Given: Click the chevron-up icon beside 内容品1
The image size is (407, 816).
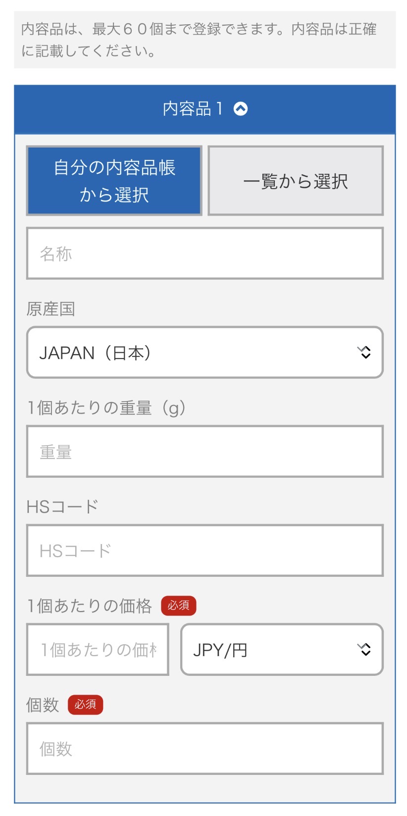Looking at the screenshot, I should [x=241, y=109].
